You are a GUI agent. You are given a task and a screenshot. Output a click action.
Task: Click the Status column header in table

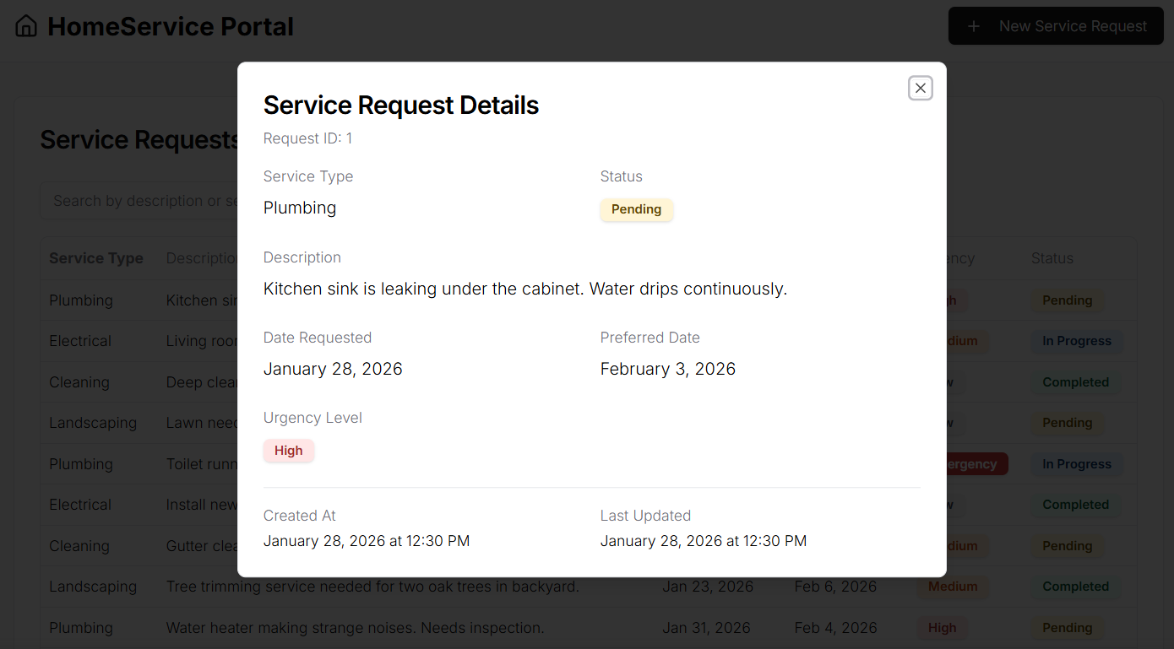1052,258
